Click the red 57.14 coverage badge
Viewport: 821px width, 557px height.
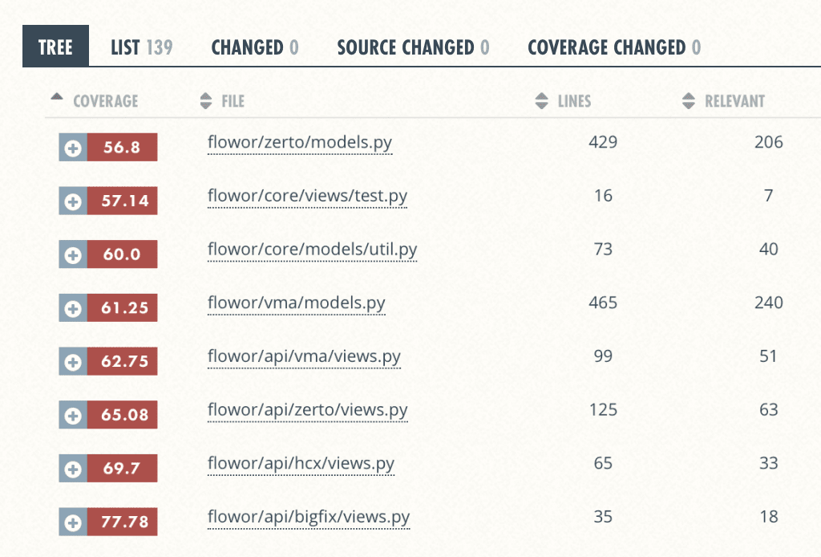pos(122,201)
